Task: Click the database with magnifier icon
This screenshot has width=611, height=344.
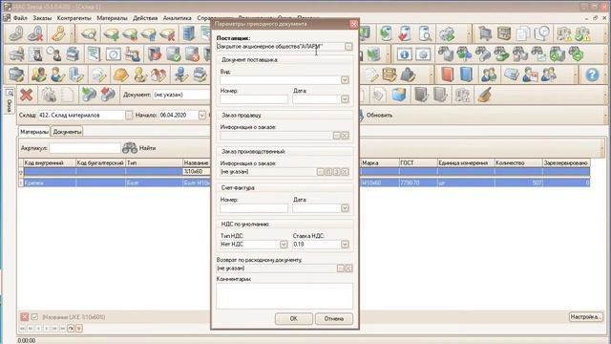Action: (424, 34)
